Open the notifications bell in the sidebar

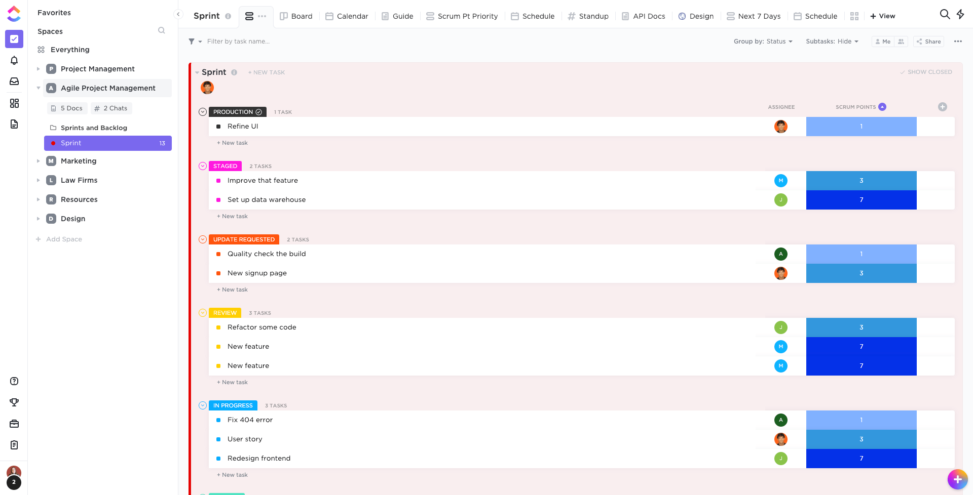click(x=14, y=60)
